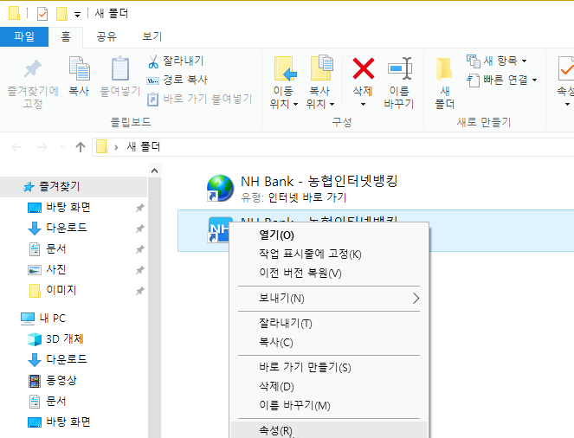Open the Recent locations dropdown chevron
Viewport: 574px width, 438px height.
click(62, 147)
